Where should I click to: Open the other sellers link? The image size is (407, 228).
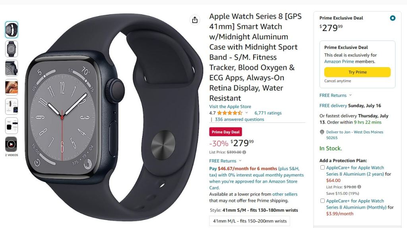coord(285,194)
